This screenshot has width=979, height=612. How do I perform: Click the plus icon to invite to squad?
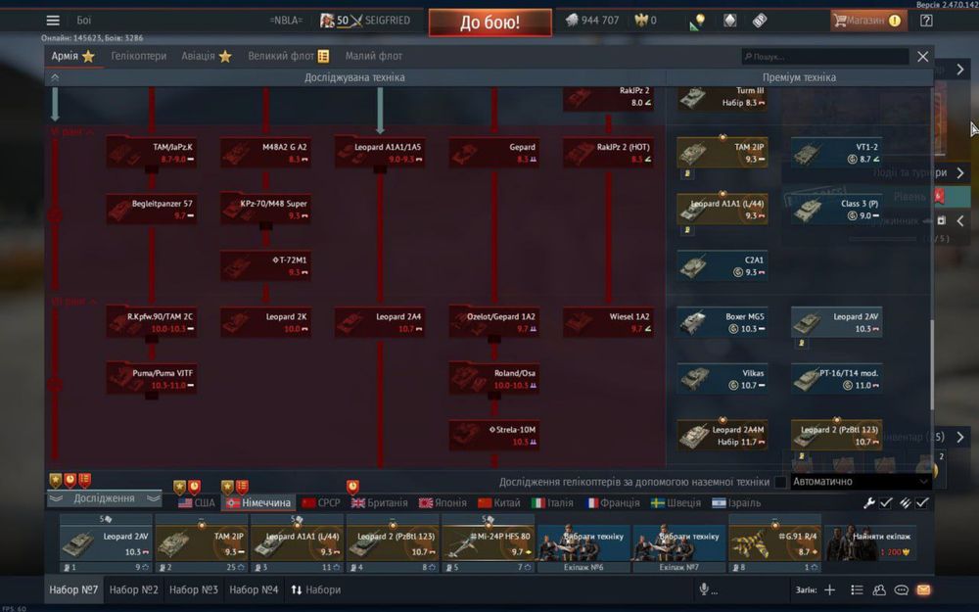[830, 590]
